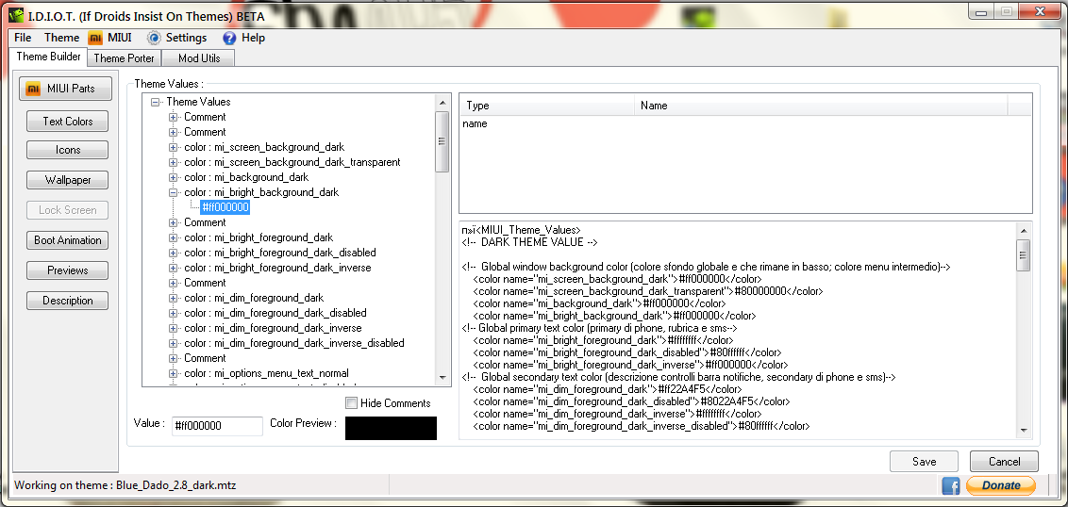This screenshot has width=1068, height=507.
Task: Expand mi_bright_foreground_dark_inverse node
Action: click(x=173, y=268)
